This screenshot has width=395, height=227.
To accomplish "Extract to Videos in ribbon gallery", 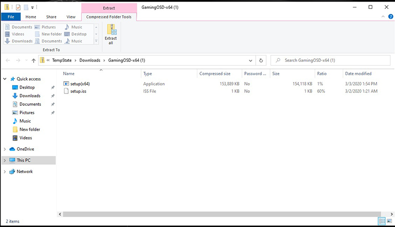I will point(15,34).
